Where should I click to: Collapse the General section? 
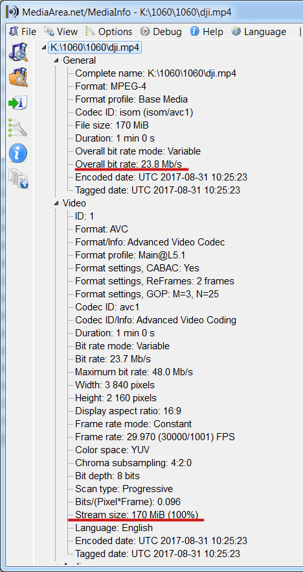coord(57,60)
